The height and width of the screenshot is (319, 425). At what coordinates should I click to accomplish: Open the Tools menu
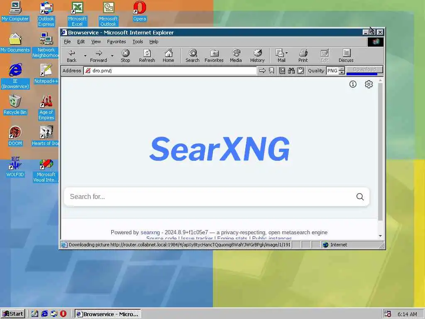point(137,42)
